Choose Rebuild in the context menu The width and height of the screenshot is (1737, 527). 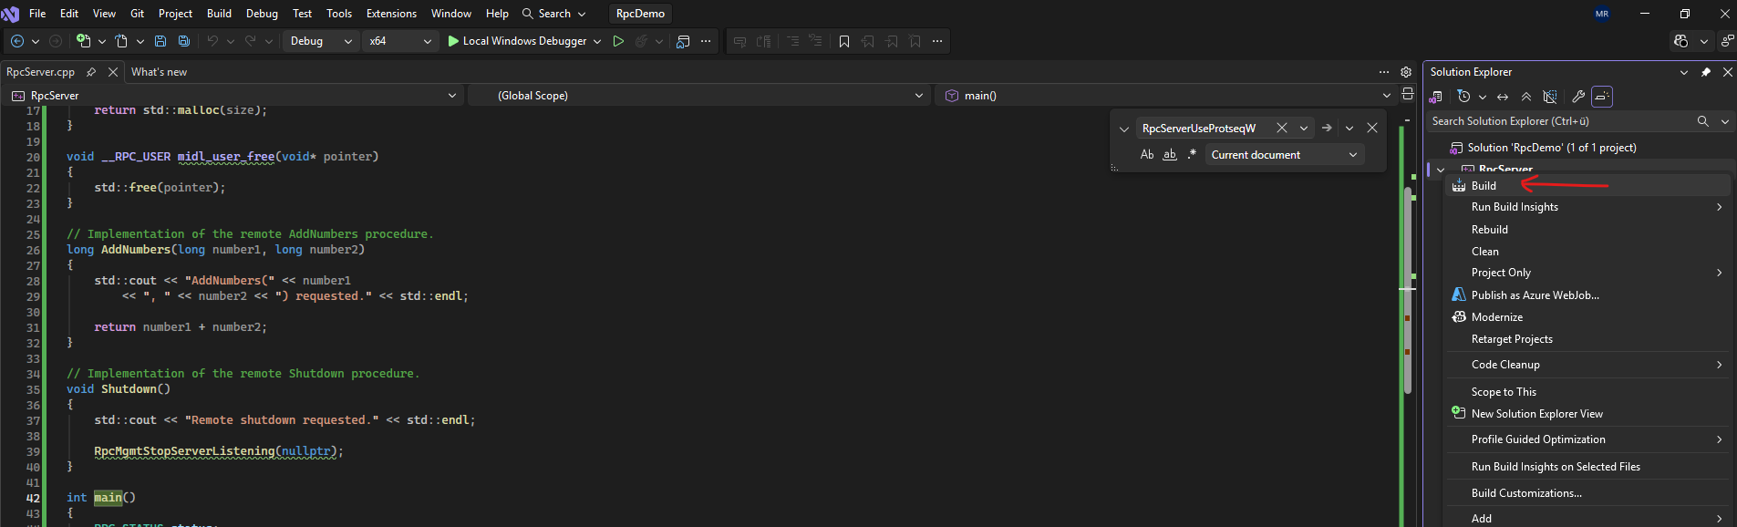(x=1587, y=230)
